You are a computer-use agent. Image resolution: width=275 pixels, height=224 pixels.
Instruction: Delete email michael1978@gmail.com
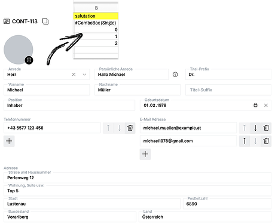point(266,141)
